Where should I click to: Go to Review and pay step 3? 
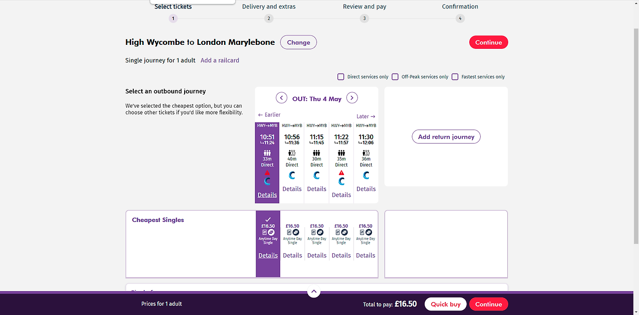tap(364, 18)
